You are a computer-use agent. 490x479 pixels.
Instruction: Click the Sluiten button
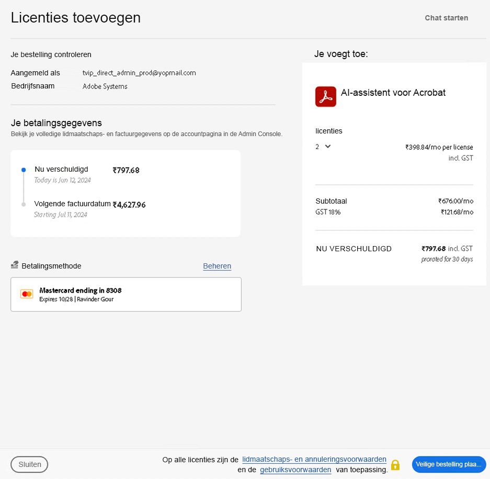tap(29, 464)
